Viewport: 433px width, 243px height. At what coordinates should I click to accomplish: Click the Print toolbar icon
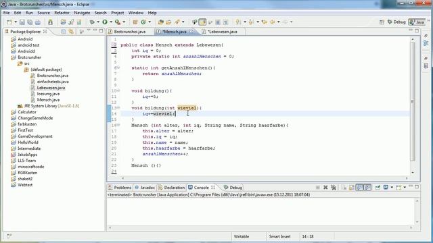coord(38,22)
